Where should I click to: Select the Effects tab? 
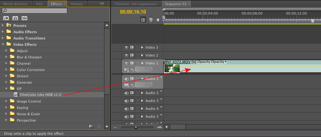pyautogui.click(x=57, y=4)
